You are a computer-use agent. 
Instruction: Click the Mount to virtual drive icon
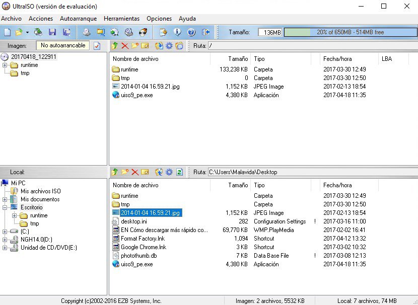pyautogui.click(x=129, y=32)
